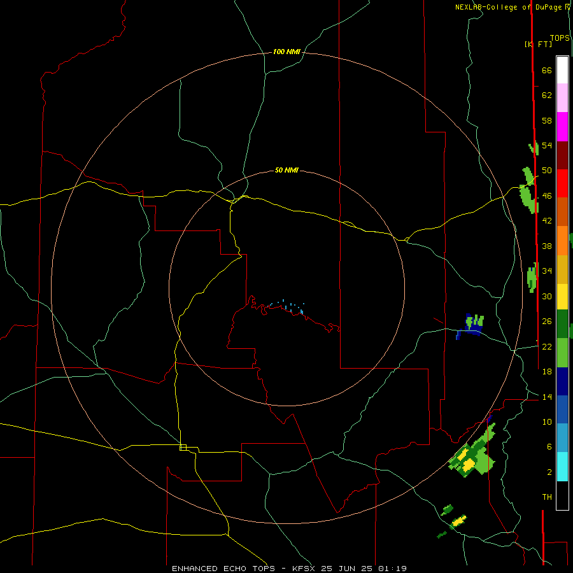573x573 pixels.
Task: Select the bright red legend swatch
Action: 562,183
